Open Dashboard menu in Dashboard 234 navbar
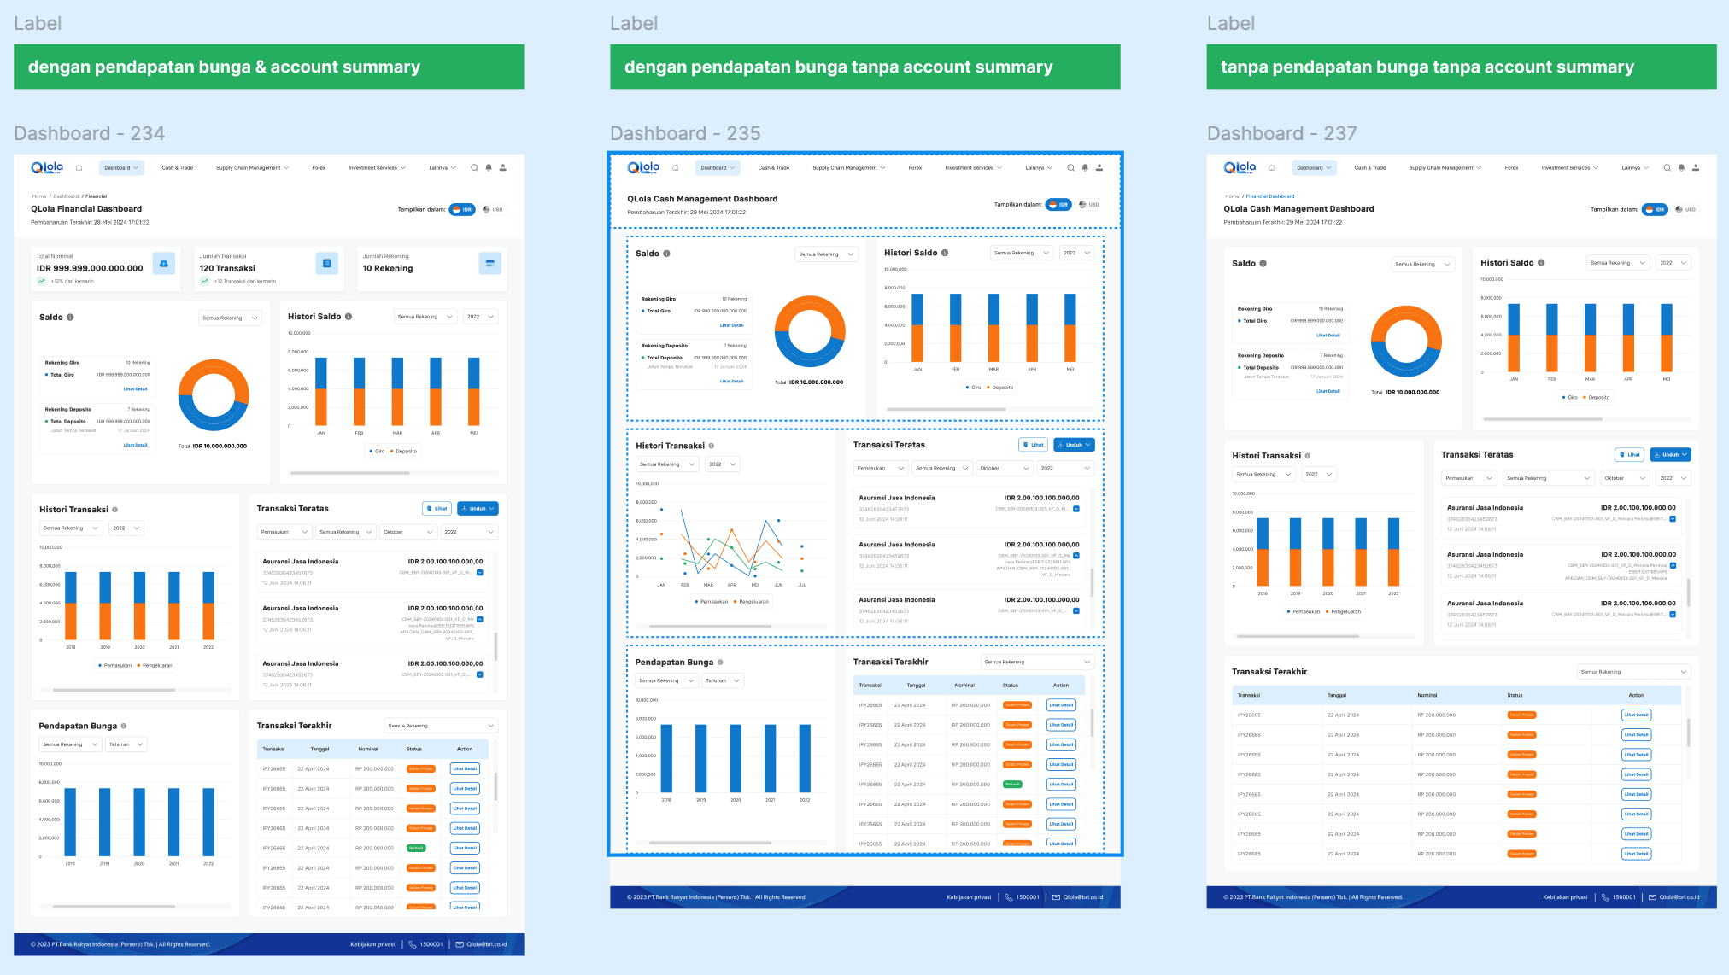Image resolution: width=1729 pixels, height=975 pixels. (121, 168)
